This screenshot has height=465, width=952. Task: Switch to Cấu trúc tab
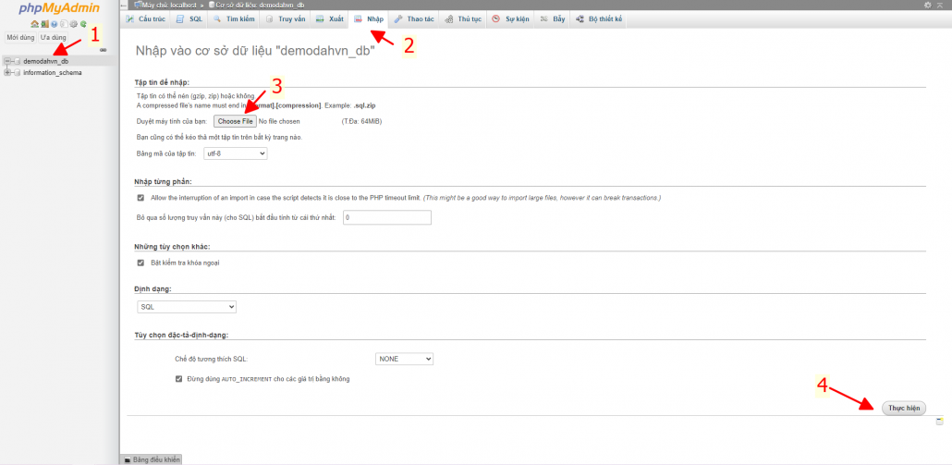[146, 18]
